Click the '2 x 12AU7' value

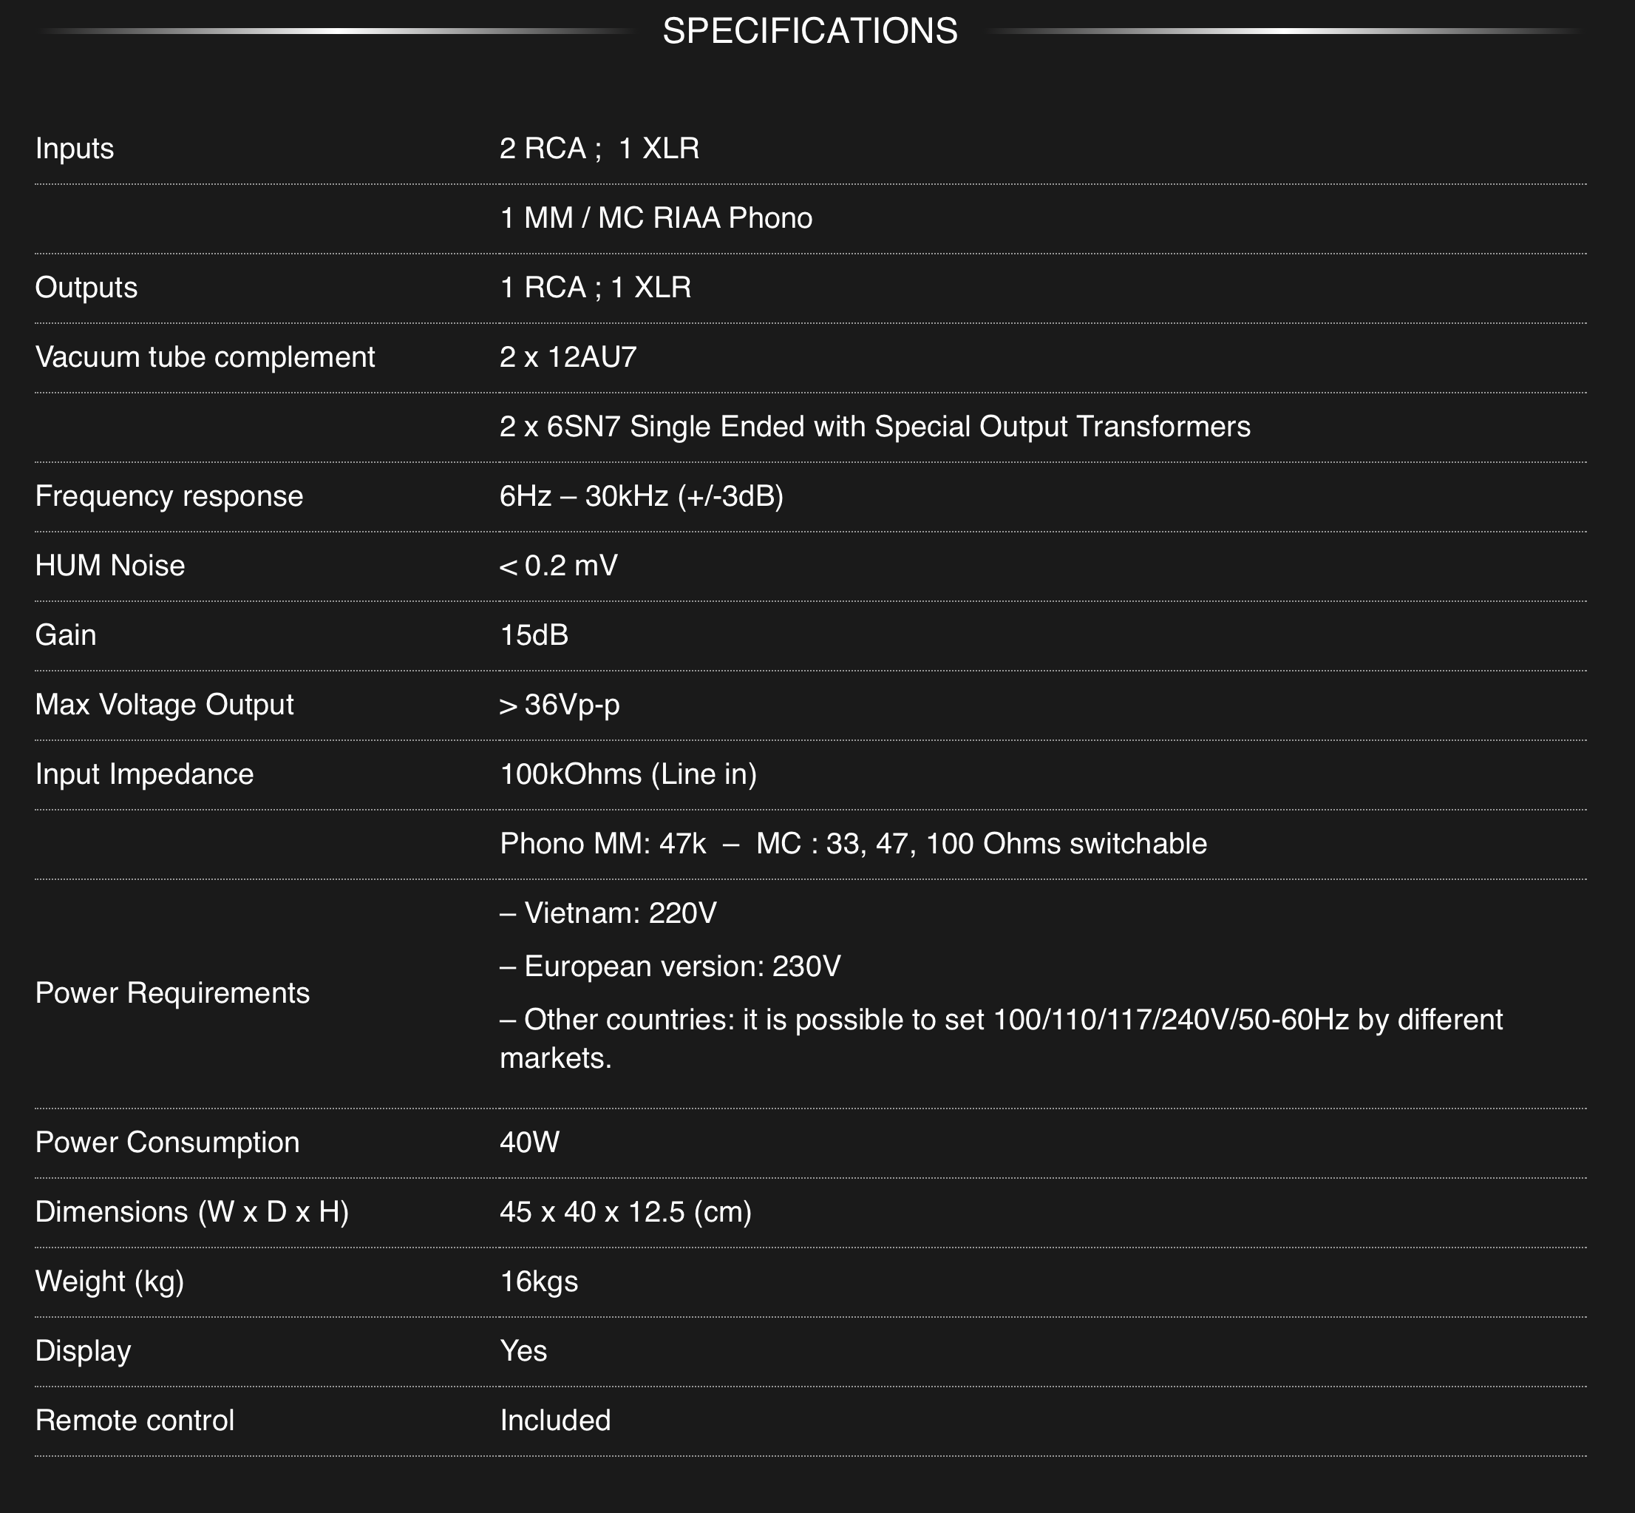[568, 357]
